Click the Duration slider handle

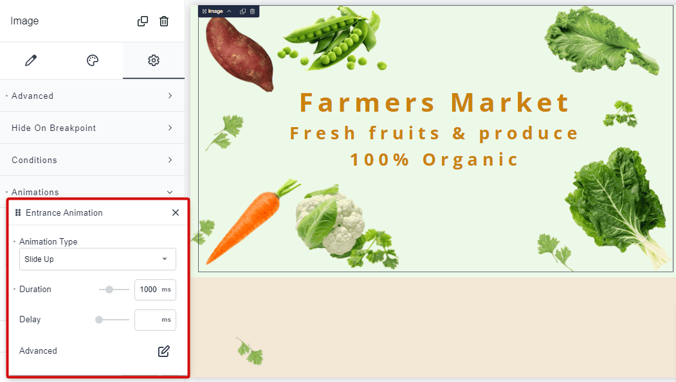(109, 290)
